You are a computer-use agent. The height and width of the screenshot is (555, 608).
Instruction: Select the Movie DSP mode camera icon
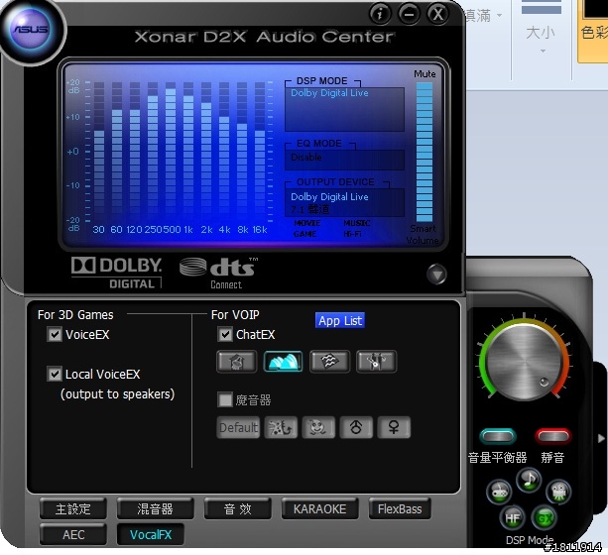(558, 492)
